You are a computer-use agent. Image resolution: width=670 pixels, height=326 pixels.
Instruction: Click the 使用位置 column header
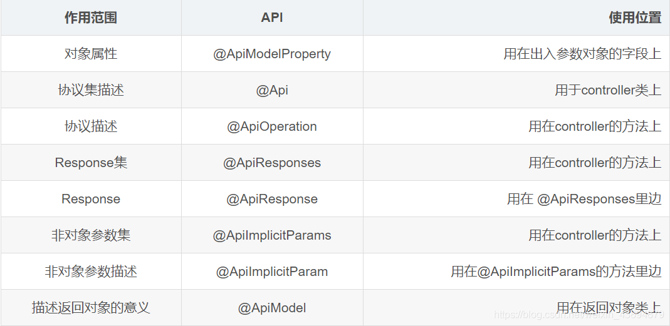point(635,18)
